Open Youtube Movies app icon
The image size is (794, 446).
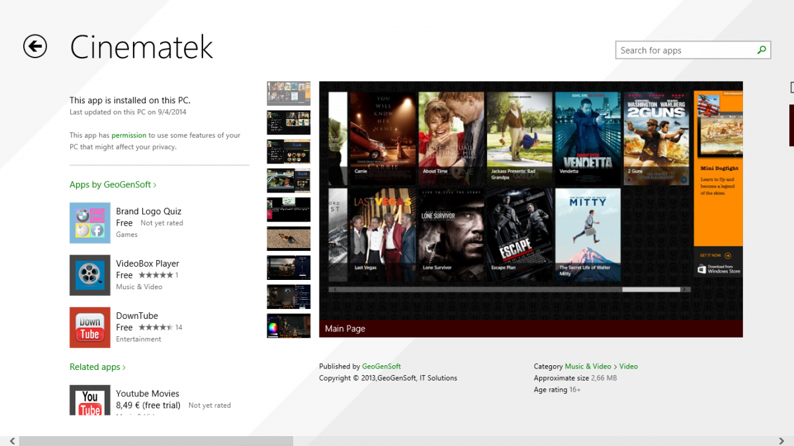[x=90, y=400]
